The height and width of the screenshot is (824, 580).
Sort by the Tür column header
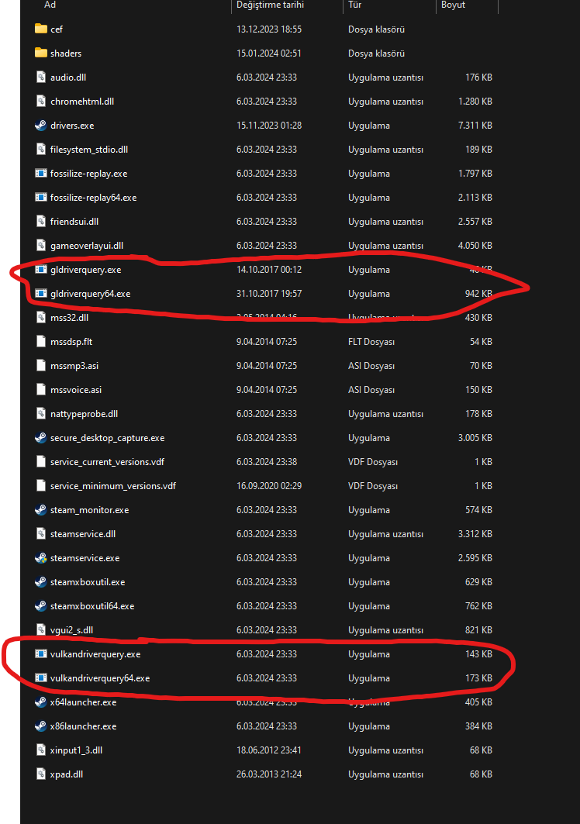(x=355, y=5)
